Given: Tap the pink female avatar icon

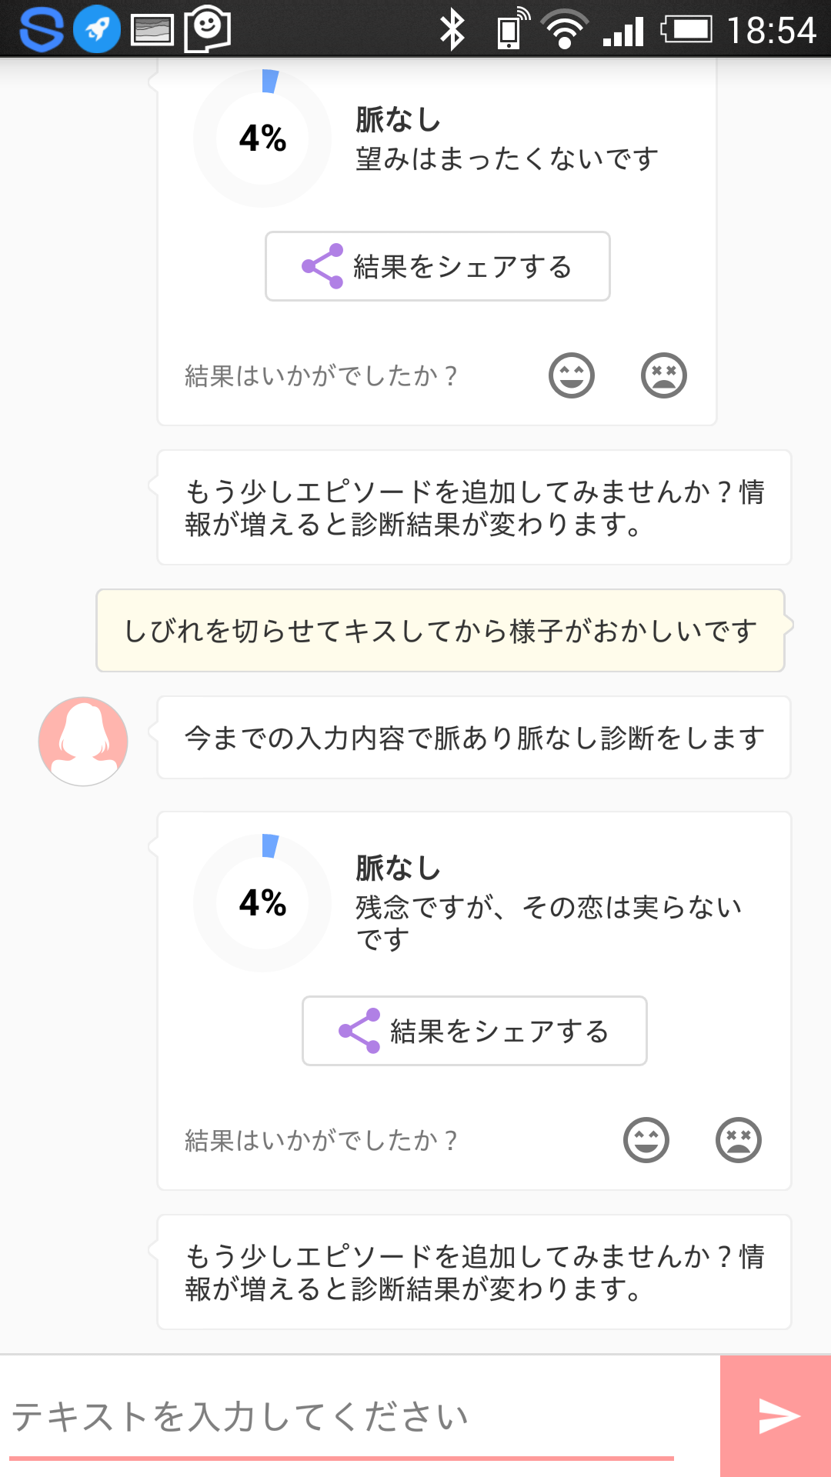Looking at the screenshot, I should point(83,741).
